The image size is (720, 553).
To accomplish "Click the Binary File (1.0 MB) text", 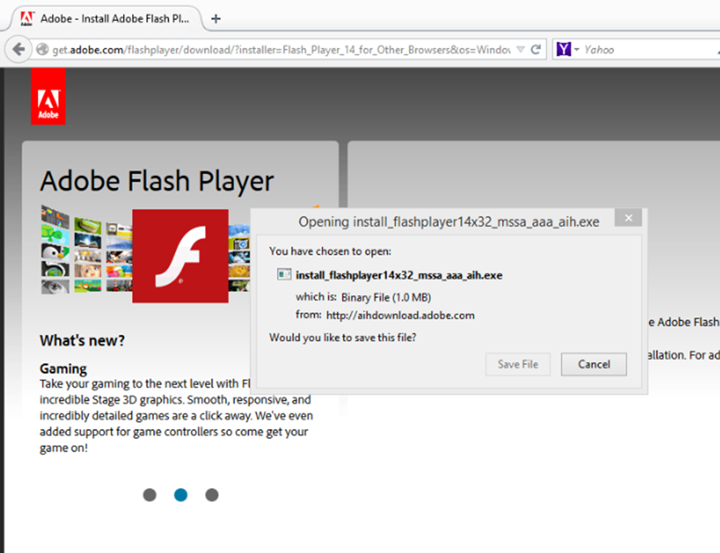I will (x=386, y=298).
